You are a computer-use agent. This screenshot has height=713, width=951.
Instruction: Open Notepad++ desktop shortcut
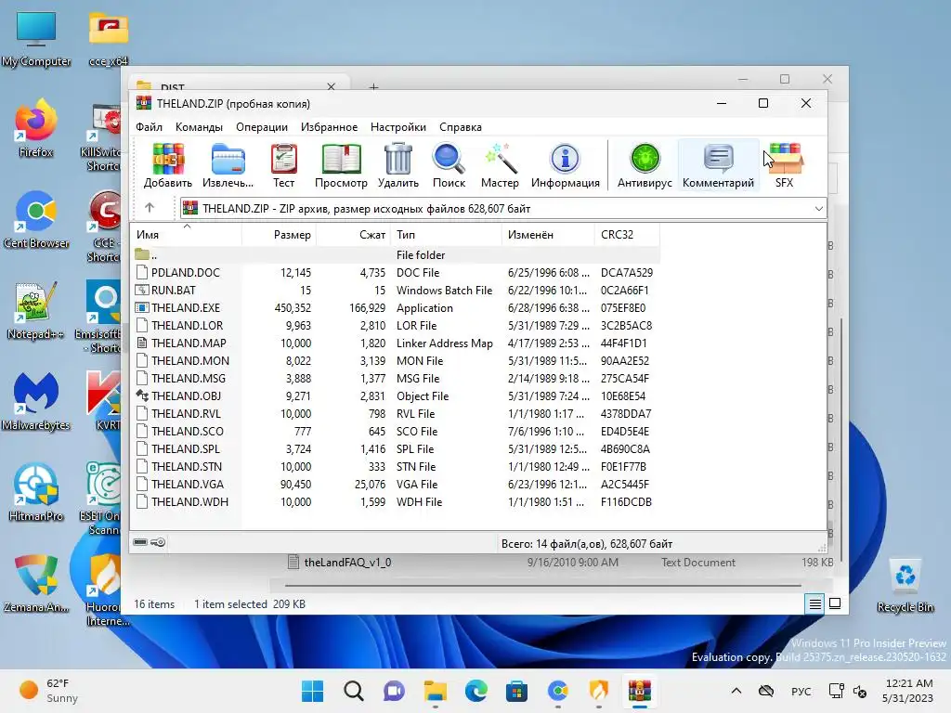[35, 310]
